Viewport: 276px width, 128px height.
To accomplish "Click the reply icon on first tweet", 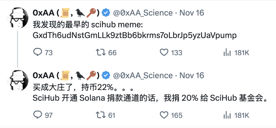I will (x=37, y=53).
